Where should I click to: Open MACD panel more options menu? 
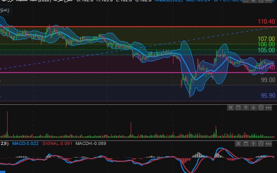269,144
